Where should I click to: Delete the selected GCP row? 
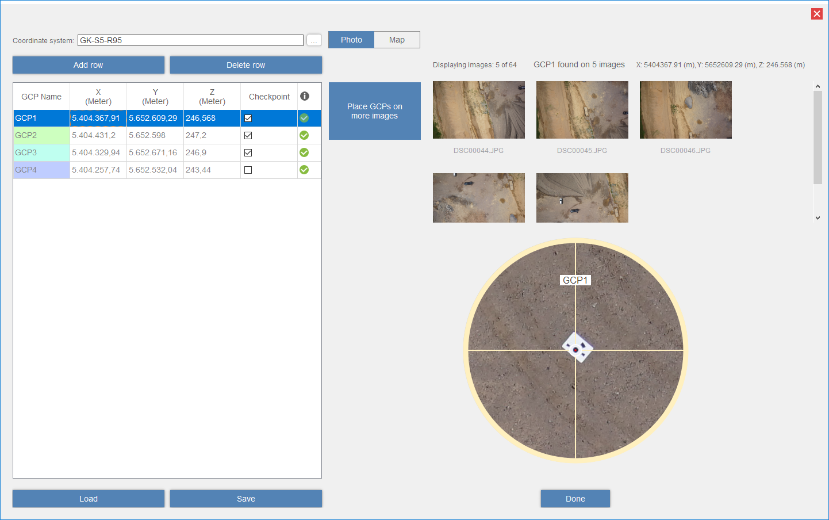click(x=245, y=65)
